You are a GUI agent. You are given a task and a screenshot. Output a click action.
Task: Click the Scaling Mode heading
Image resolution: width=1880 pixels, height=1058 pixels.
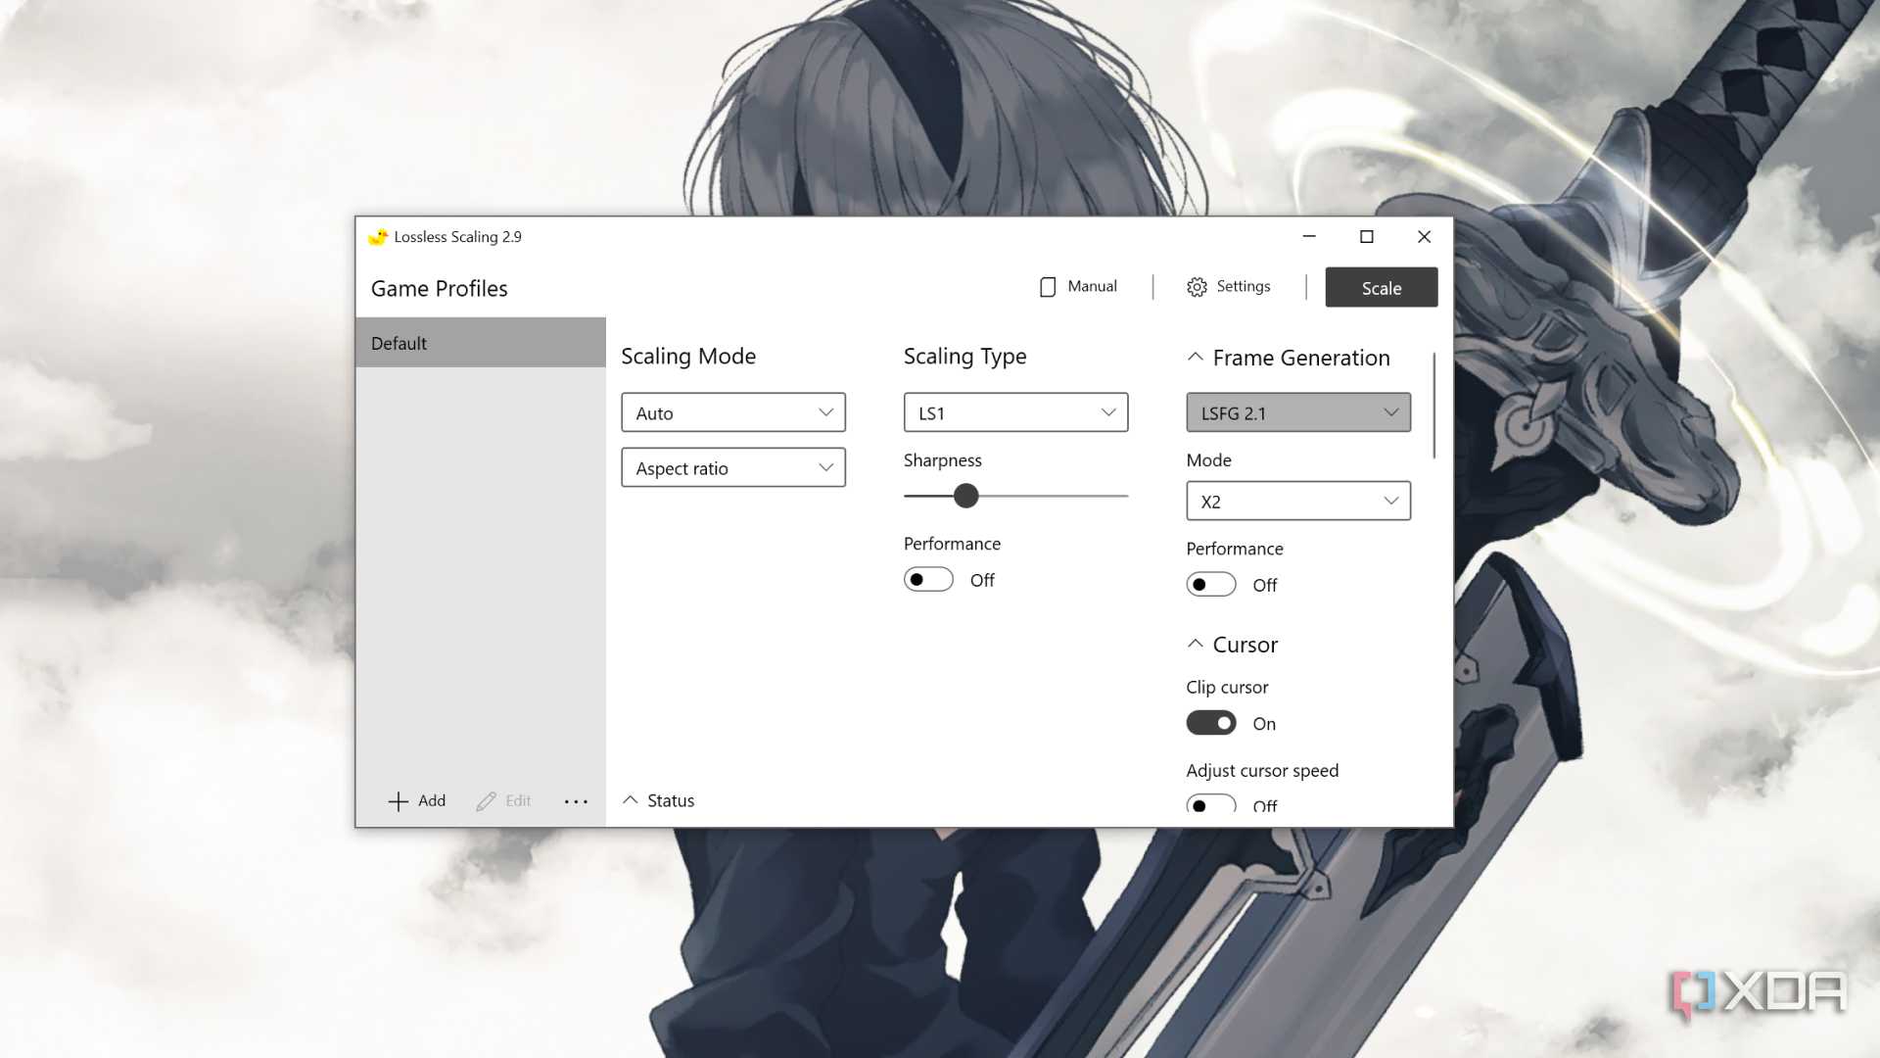click(x=688, y=357)
